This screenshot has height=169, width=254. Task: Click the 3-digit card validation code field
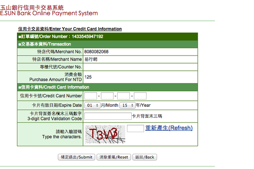(x=108, y=116)
